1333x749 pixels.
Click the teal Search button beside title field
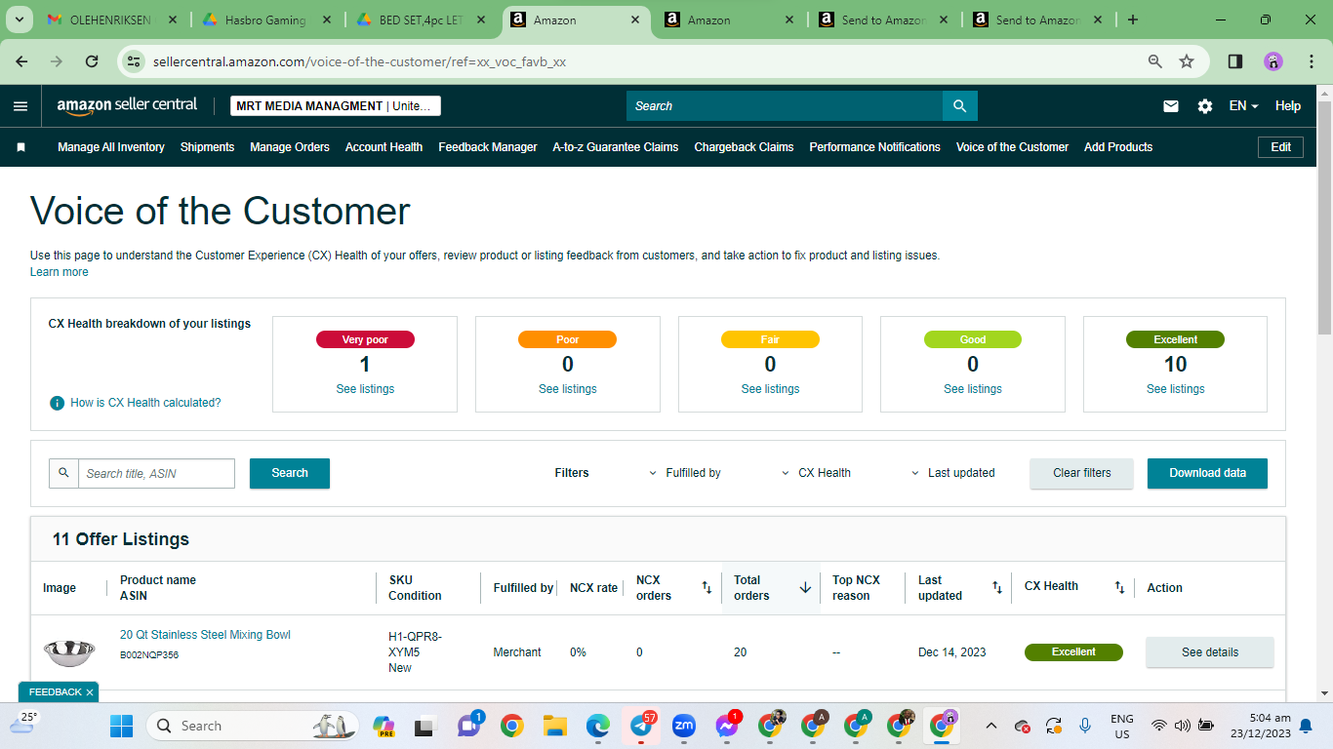tap(290, 473)
